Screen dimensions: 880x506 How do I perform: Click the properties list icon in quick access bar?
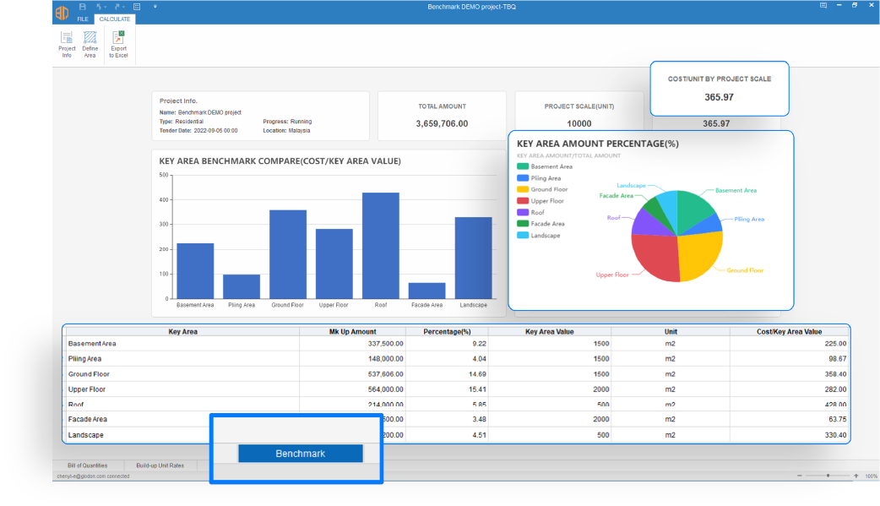click(x=137, y=6)
